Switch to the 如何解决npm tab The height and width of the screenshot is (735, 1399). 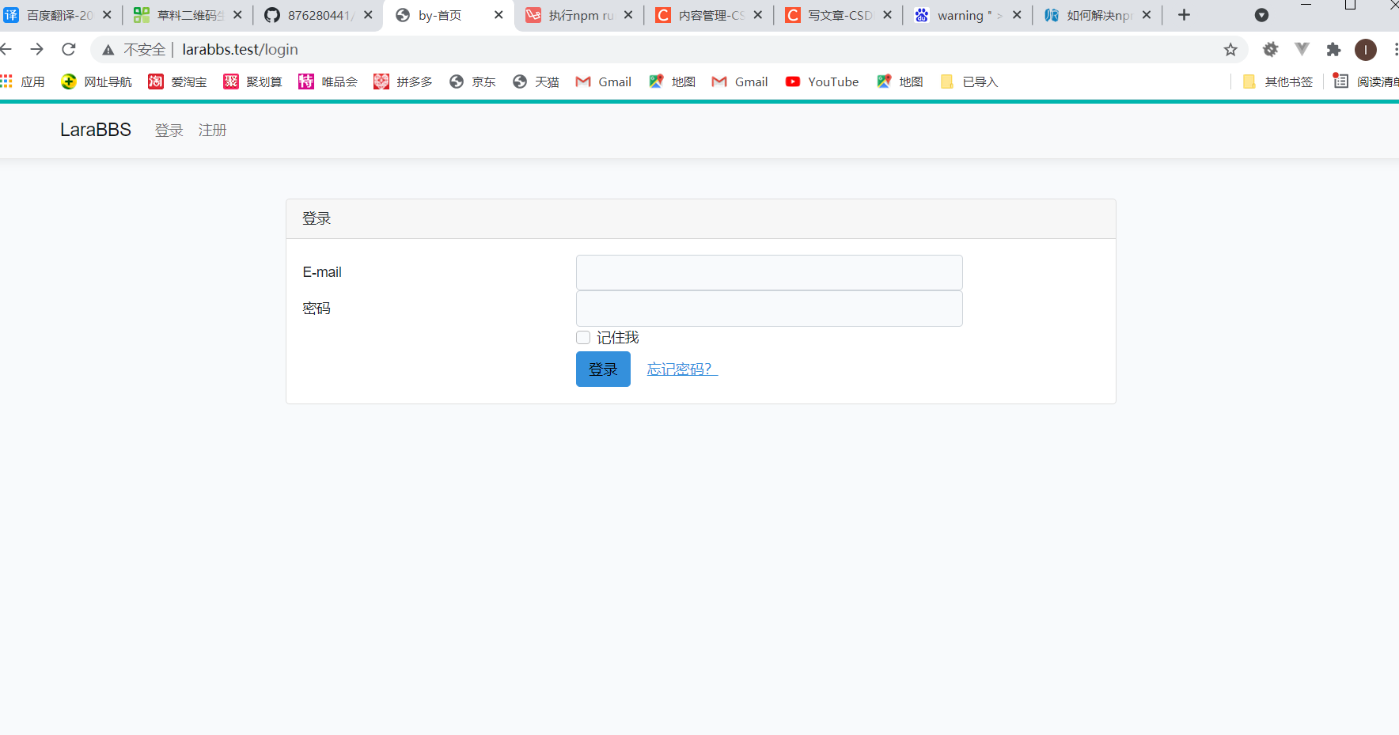click(1098, 15)
